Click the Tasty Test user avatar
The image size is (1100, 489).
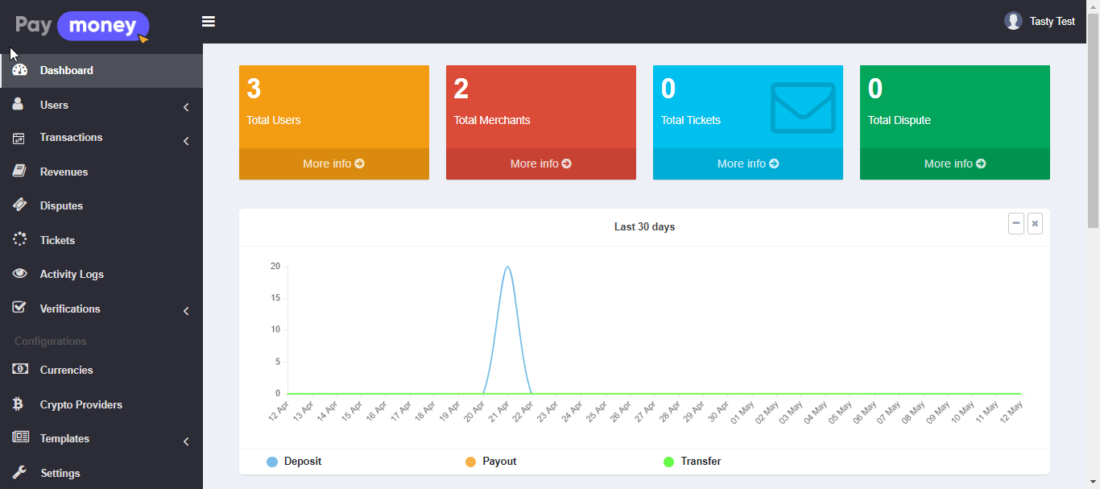[1013, 21]
